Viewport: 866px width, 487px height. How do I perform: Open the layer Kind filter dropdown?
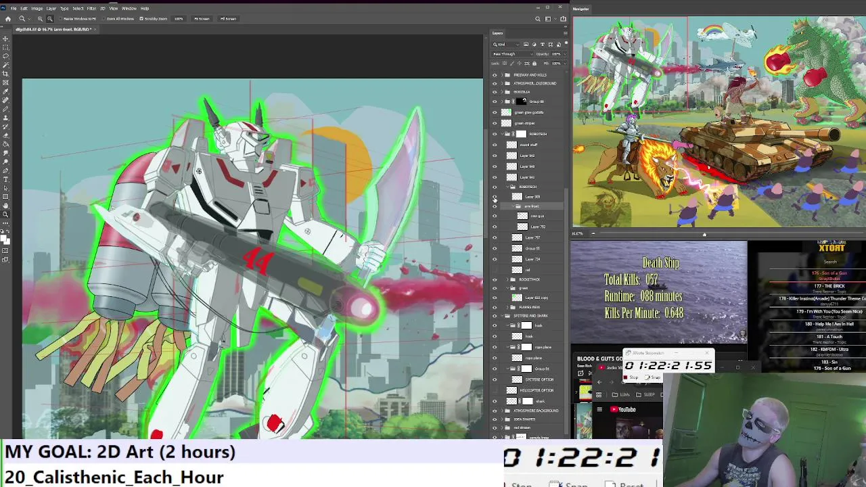(x=506, y=45)
